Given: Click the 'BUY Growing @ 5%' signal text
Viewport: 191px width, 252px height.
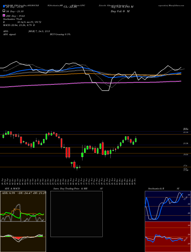Looking at the screenshot, I should [x=60, y=34].
